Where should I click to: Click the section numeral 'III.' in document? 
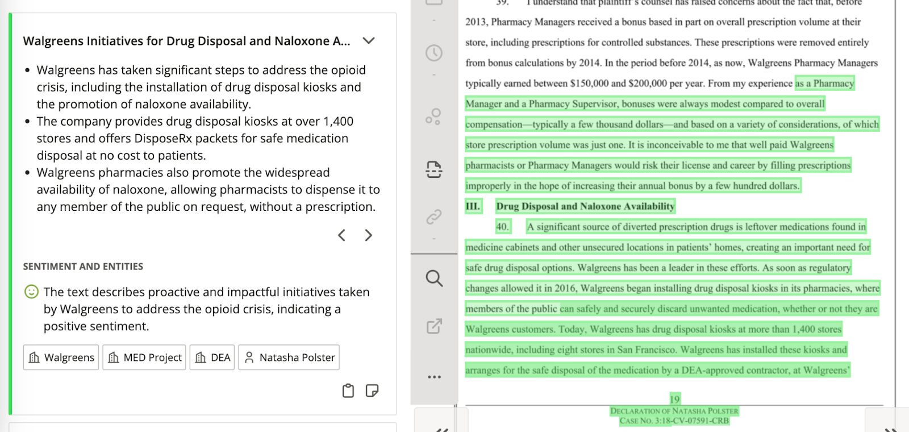click(x=473, y=206)
